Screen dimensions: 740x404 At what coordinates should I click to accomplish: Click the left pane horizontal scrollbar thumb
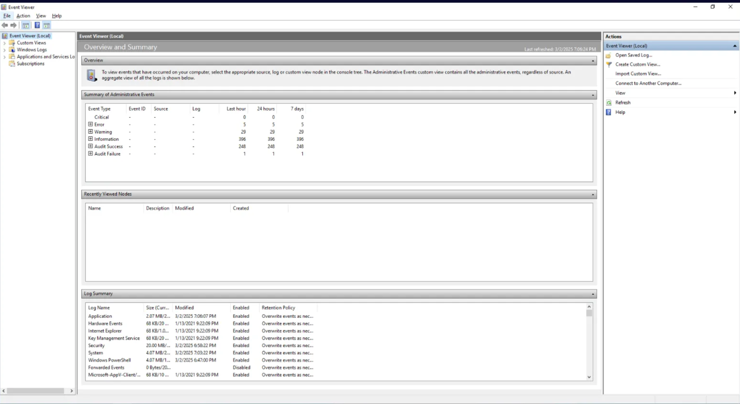coord(35,391)
